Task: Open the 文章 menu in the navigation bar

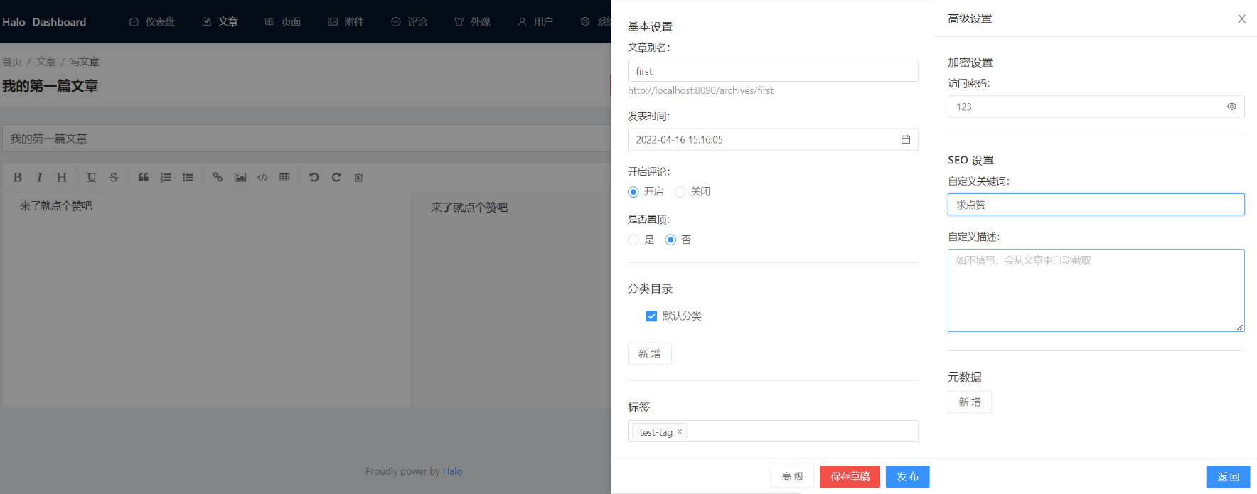Action: [x=220, y=22]
